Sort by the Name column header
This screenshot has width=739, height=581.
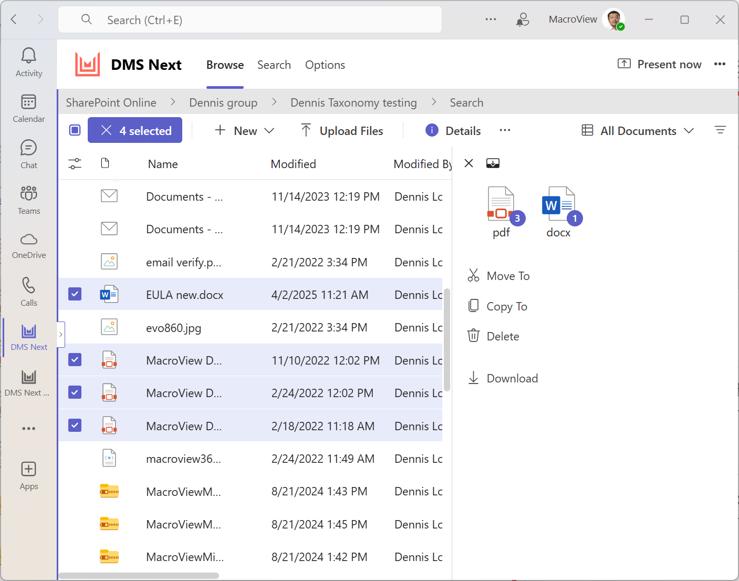pos(163,164)
